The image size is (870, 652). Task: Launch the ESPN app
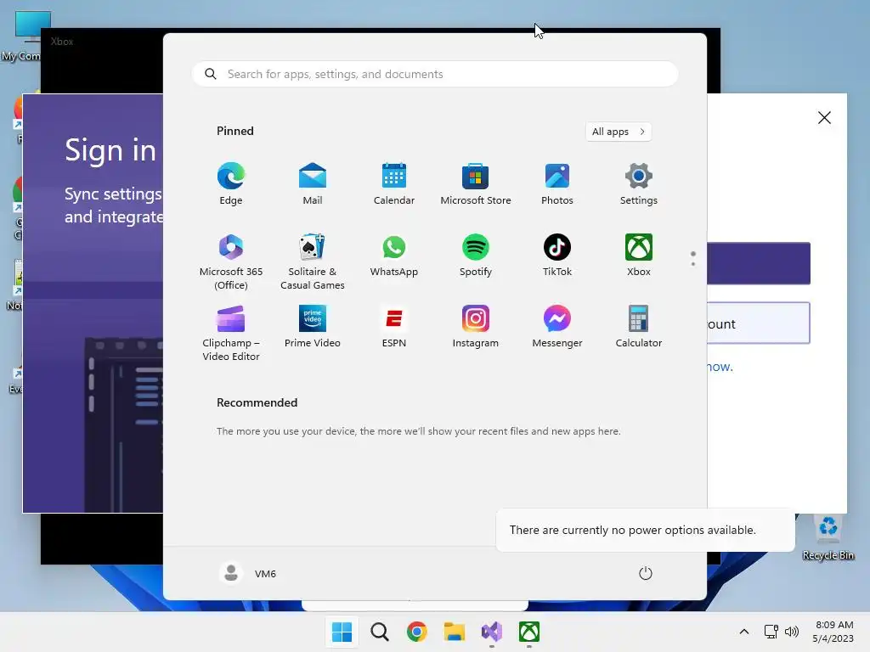394,327
